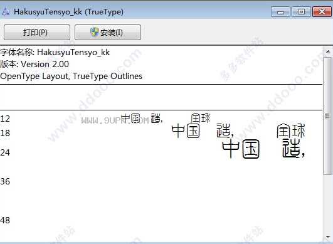Click the 打印(P) print button
Viewport: 333px width, 244px height.
(37, 32)
